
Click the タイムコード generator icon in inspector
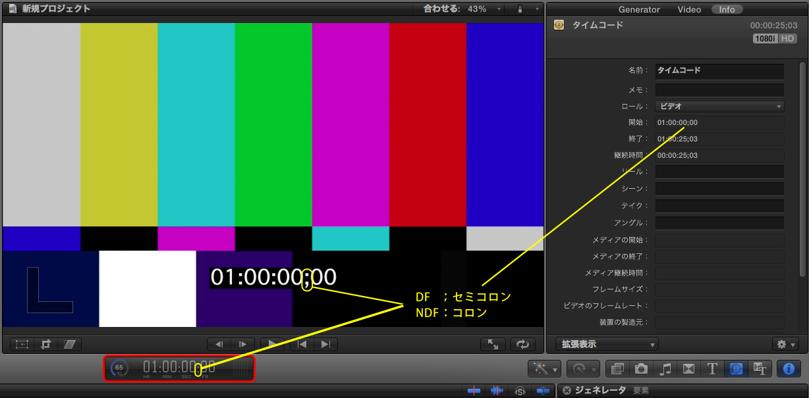click(559, 26)
